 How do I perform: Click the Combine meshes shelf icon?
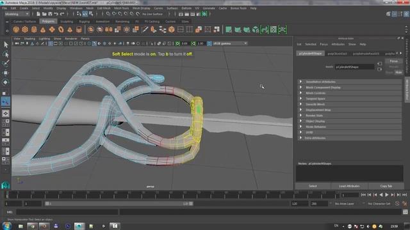91,29
